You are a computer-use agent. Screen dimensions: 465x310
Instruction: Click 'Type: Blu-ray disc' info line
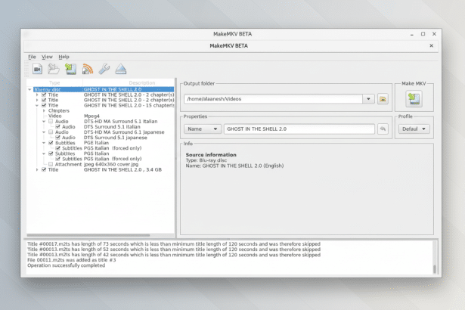(206, 160)
